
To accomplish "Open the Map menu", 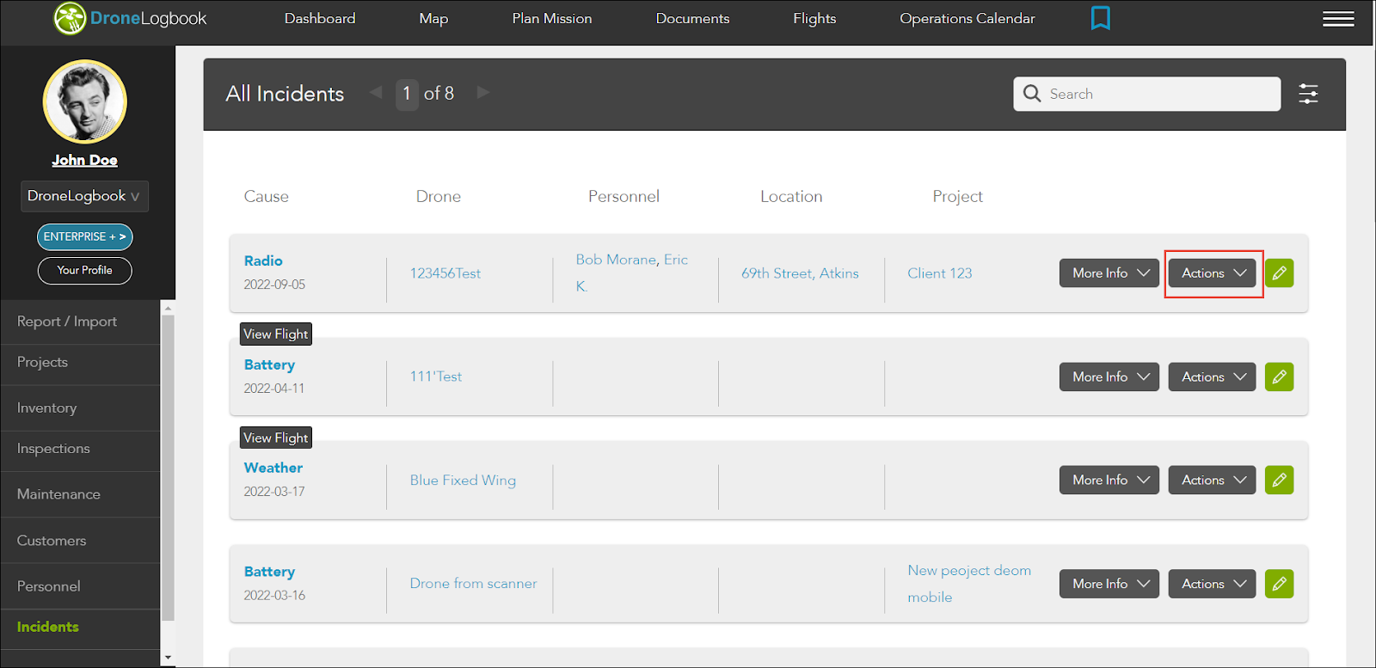I will pos(433,18).
